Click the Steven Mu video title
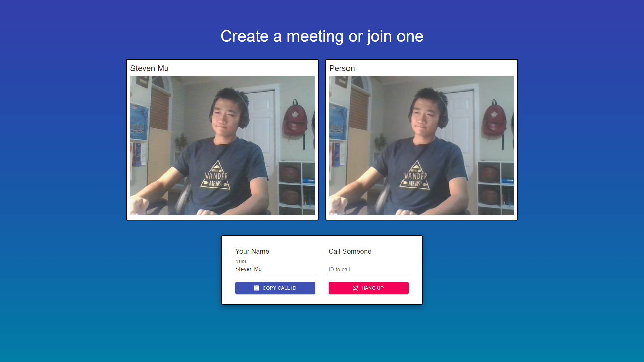This screenshot has height=362, width=644. coord(149,68)
